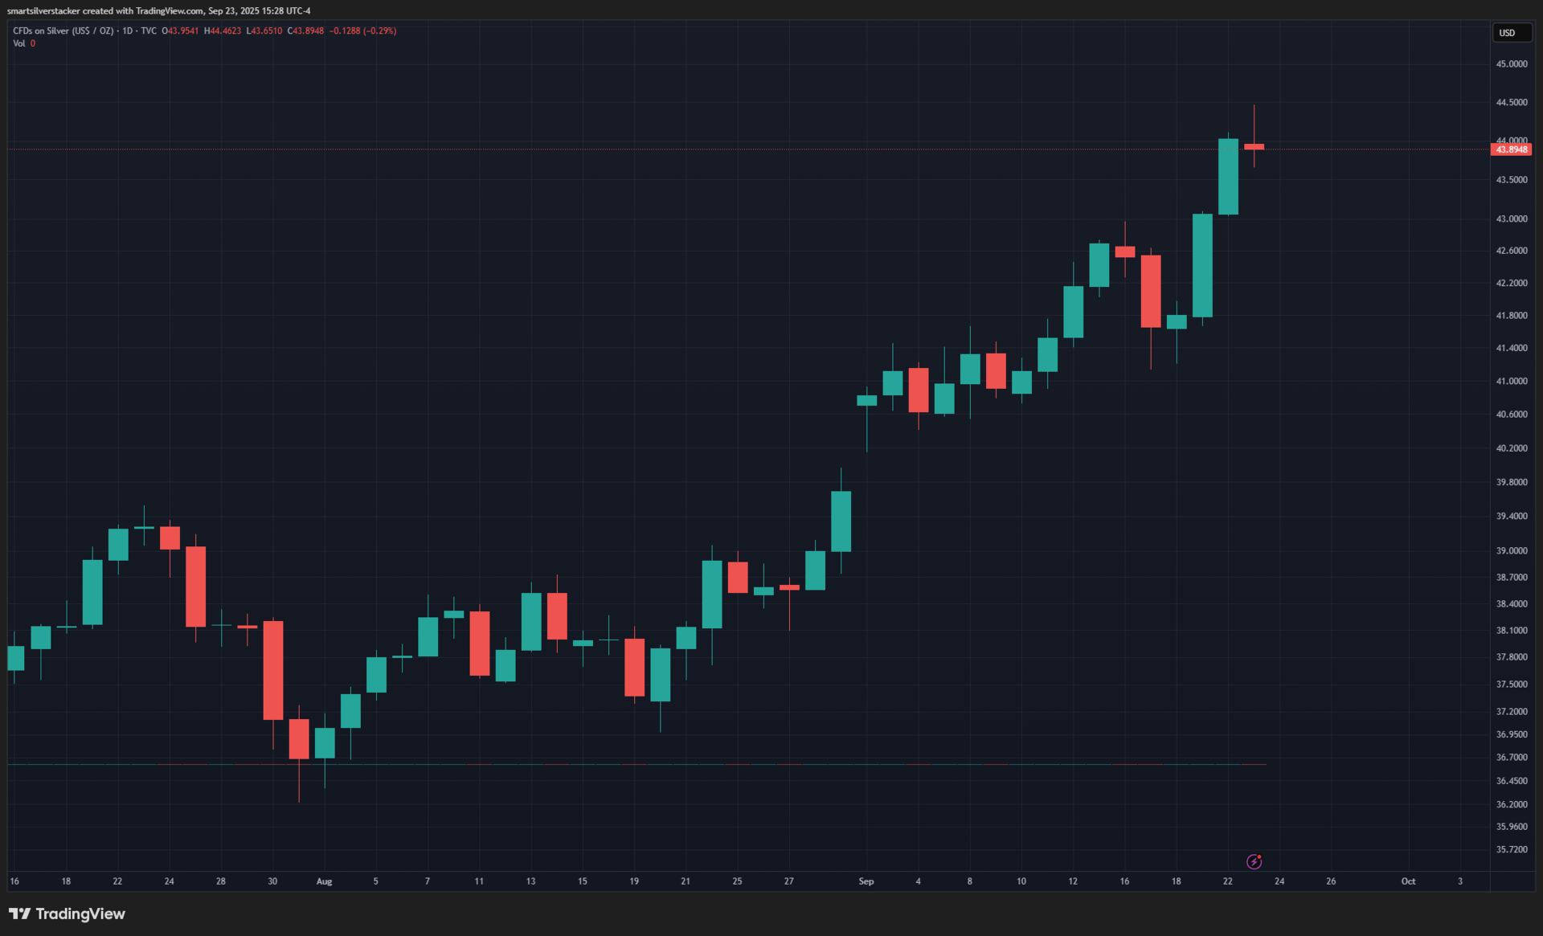The height and width of the screenshot is (936, 1543).
Task: Click the Vol indicator label
Action: pyautogui.click(x=18, y=43)
